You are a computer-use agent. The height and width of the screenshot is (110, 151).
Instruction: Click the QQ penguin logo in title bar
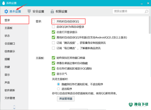[x=4, y=3]
